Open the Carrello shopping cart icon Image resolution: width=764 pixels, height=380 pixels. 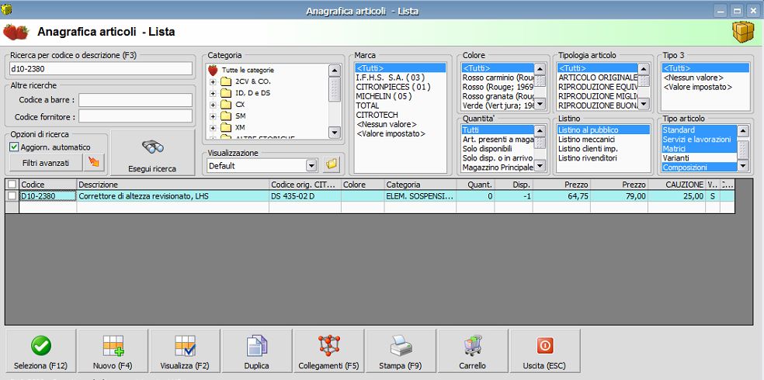coord(473,345)
